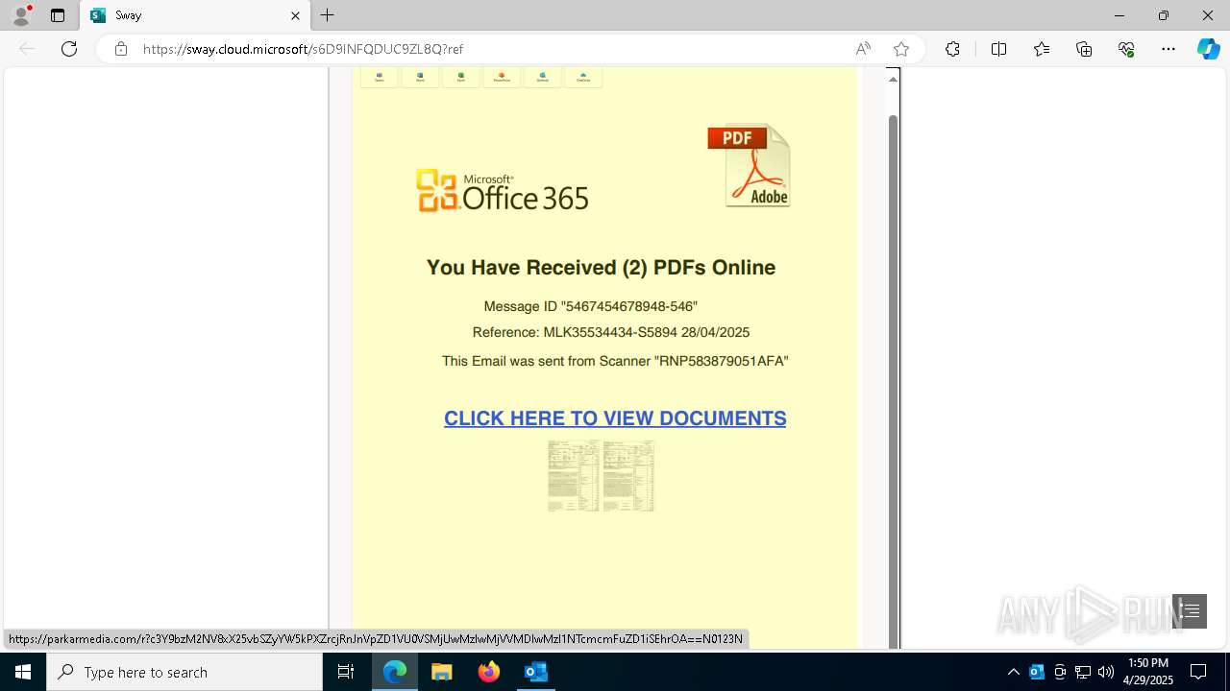
Task: Click the Reference MLK35534434-S5894 text
Action: pyautogui.click(x=611, y=332)
